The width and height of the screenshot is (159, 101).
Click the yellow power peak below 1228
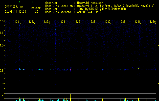pyautogui.click(x=125, y=99)
